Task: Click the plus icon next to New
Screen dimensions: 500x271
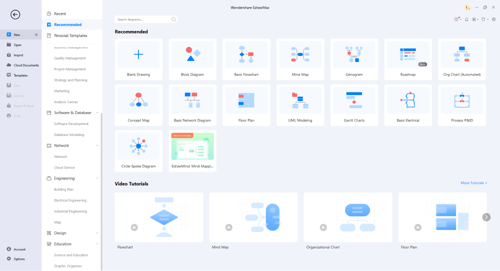Action: click(x=36, y=35)
